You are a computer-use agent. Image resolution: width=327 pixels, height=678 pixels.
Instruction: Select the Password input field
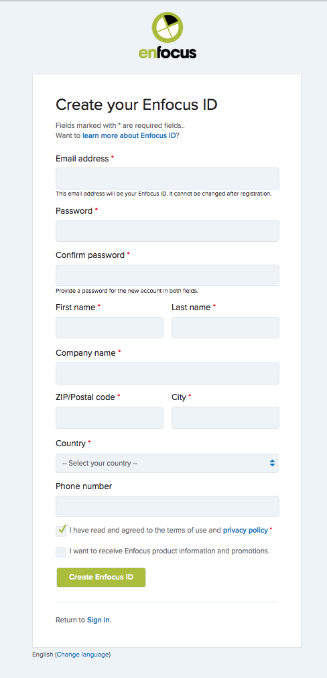coord(168,231)
